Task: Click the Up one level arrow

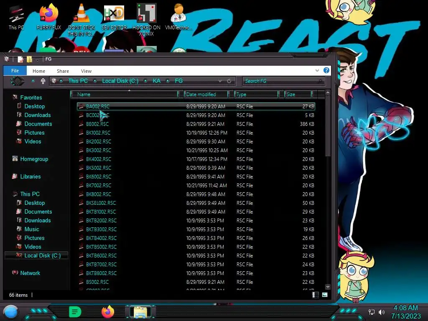Action: [x=43, y=81]
